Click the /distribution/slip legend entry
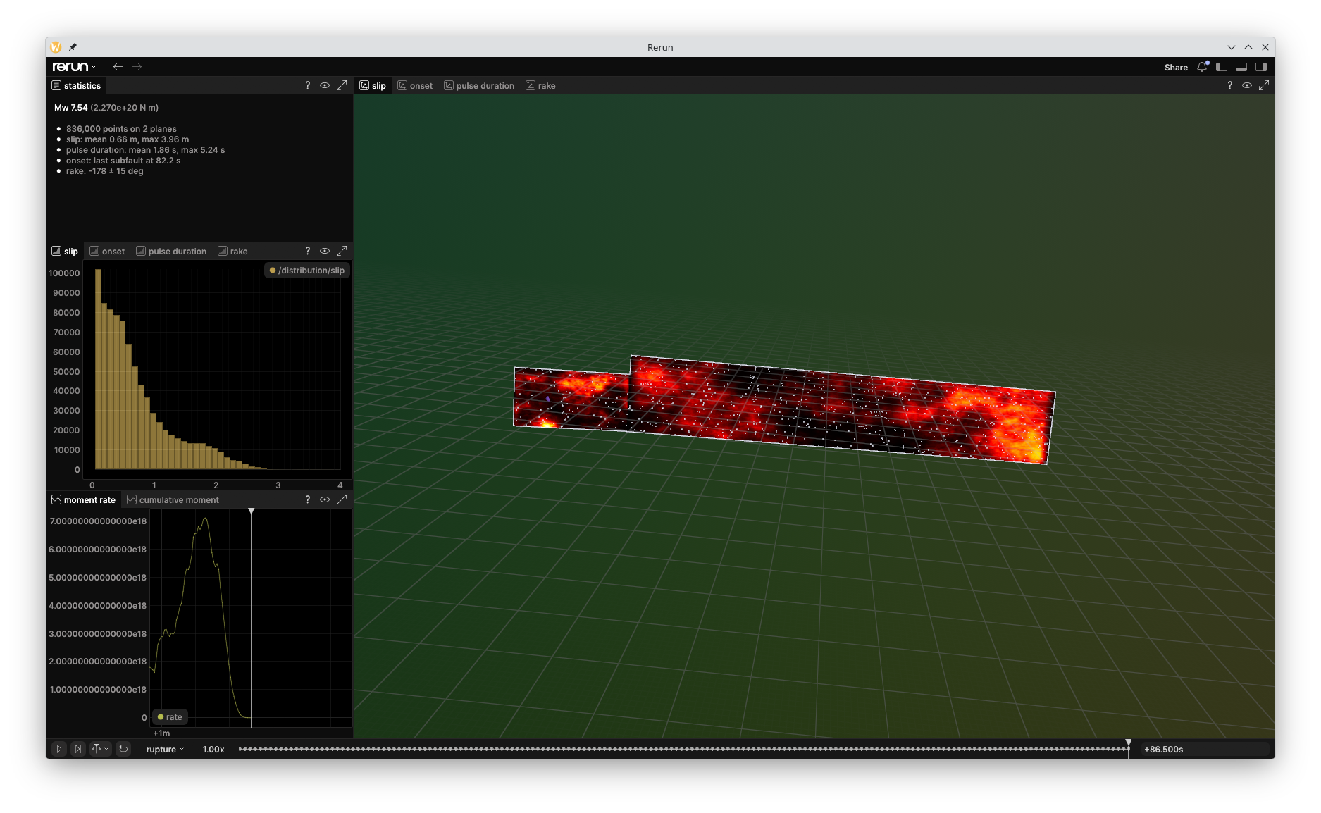Viewport: 1321px width, 813px height. pos(307,271)
